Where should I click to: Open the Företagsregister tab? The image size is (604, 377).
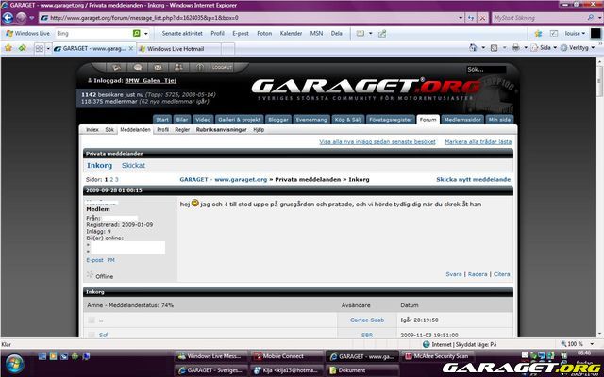coord(391,120)
